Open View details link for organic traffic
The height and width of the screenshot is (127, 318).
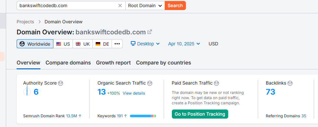(x=134, y=93)
